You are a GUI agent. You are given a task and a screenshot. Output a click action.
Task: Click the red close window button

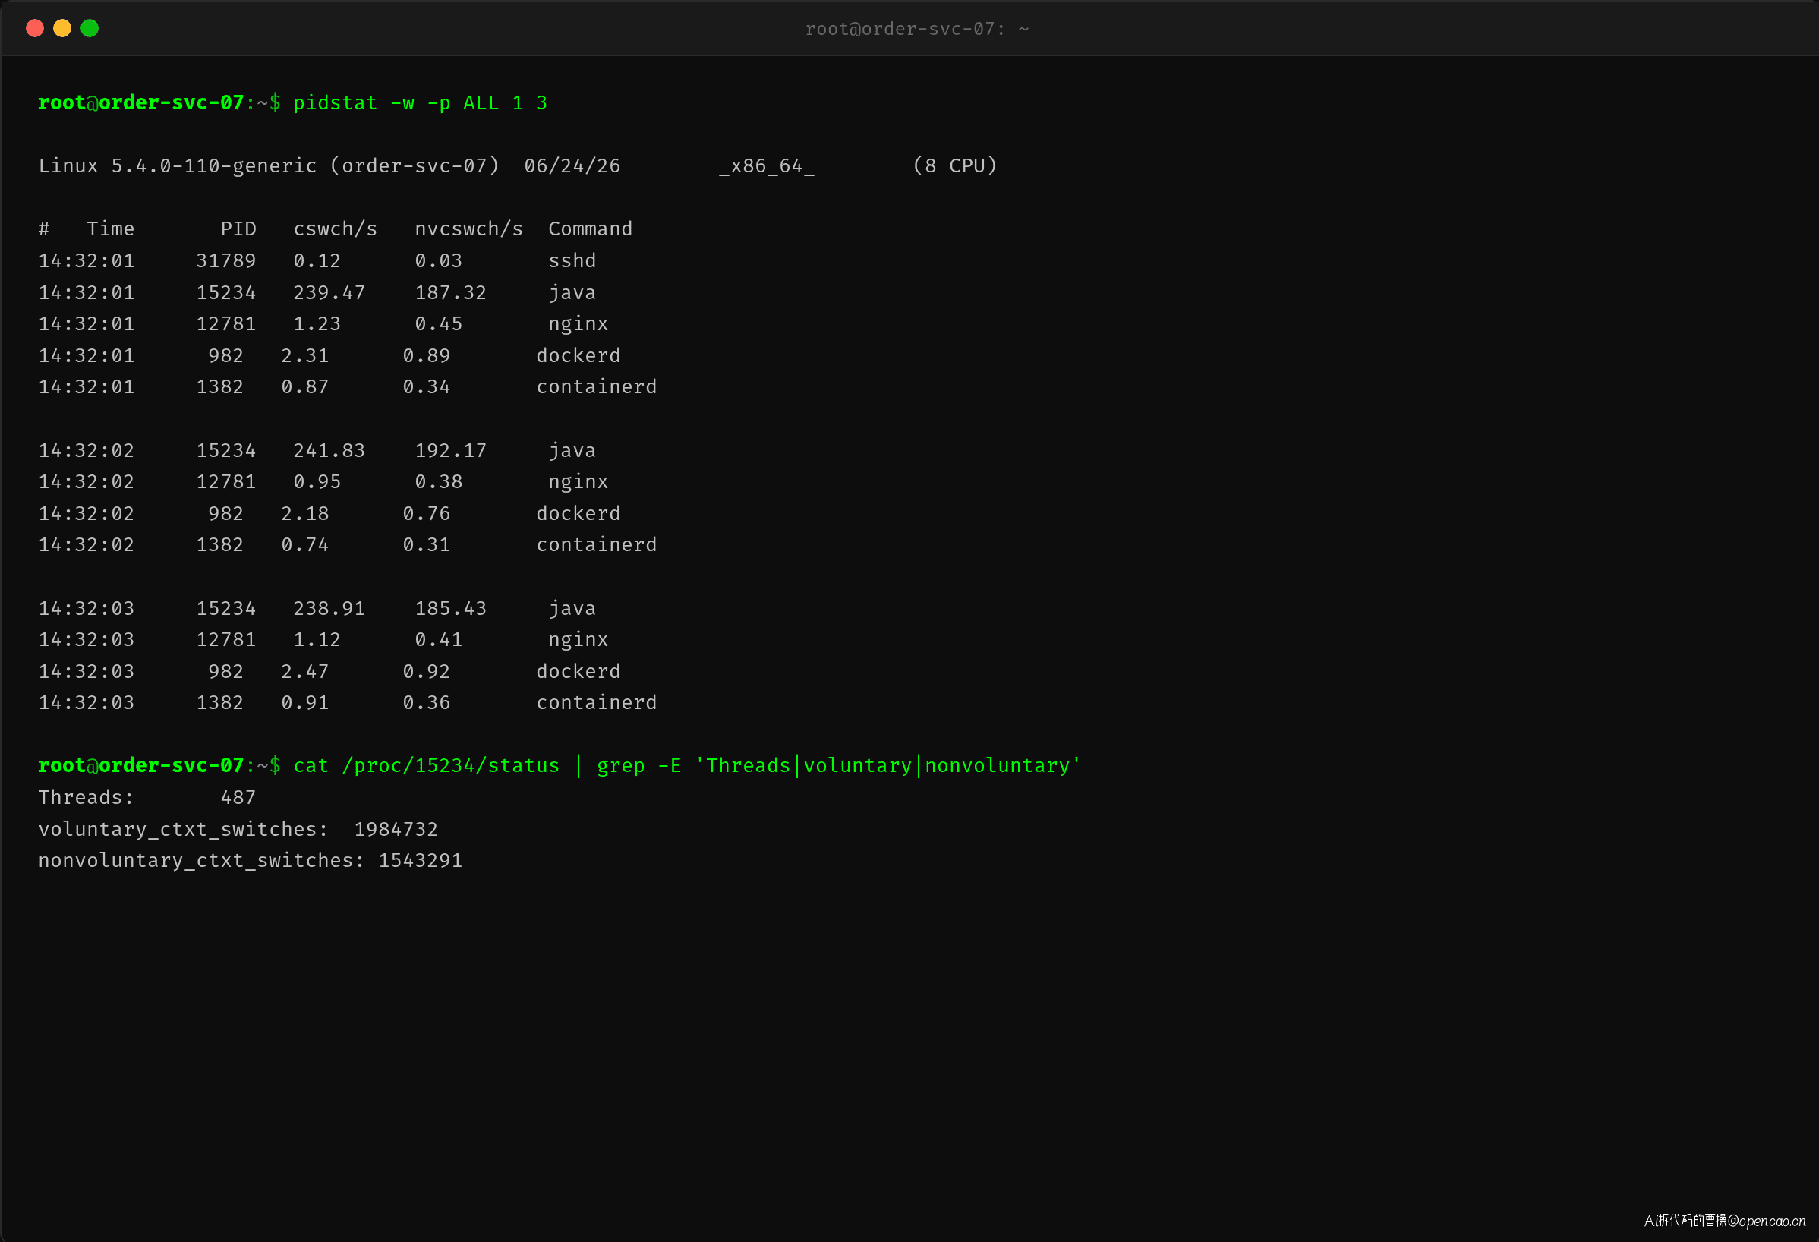(x=34, y=29)
